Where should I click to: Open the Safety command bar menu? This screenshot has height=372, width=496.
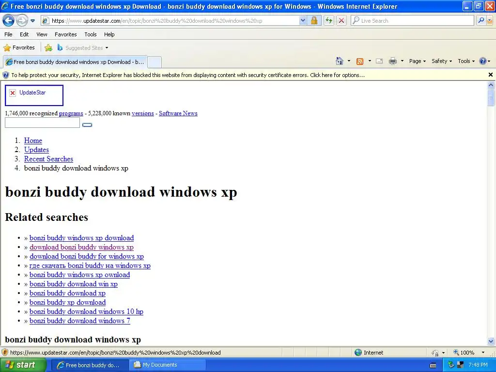pos(442,61)
